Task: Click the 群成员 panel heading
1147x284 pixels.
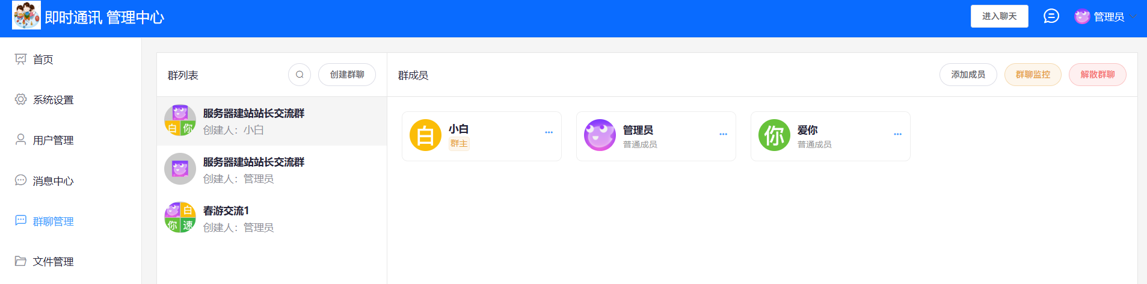Action: (413, 75)
